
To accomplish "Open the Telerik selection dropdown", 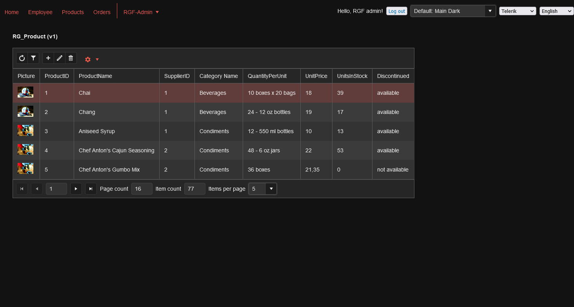I will pos(517,11).
